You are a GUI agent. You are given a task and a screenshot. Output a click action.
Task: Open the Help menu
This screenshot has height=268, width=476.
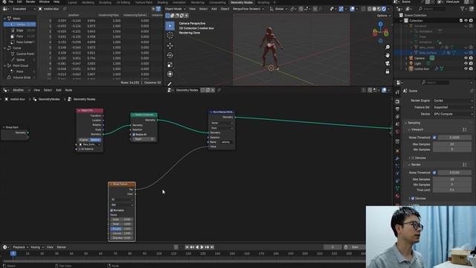[x=57, y=1]
